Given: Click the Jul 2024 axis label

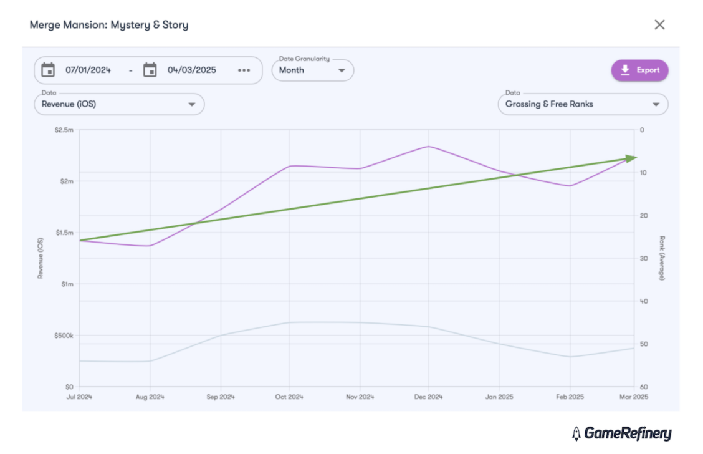Looking at the screenshot, I should 79,396.
